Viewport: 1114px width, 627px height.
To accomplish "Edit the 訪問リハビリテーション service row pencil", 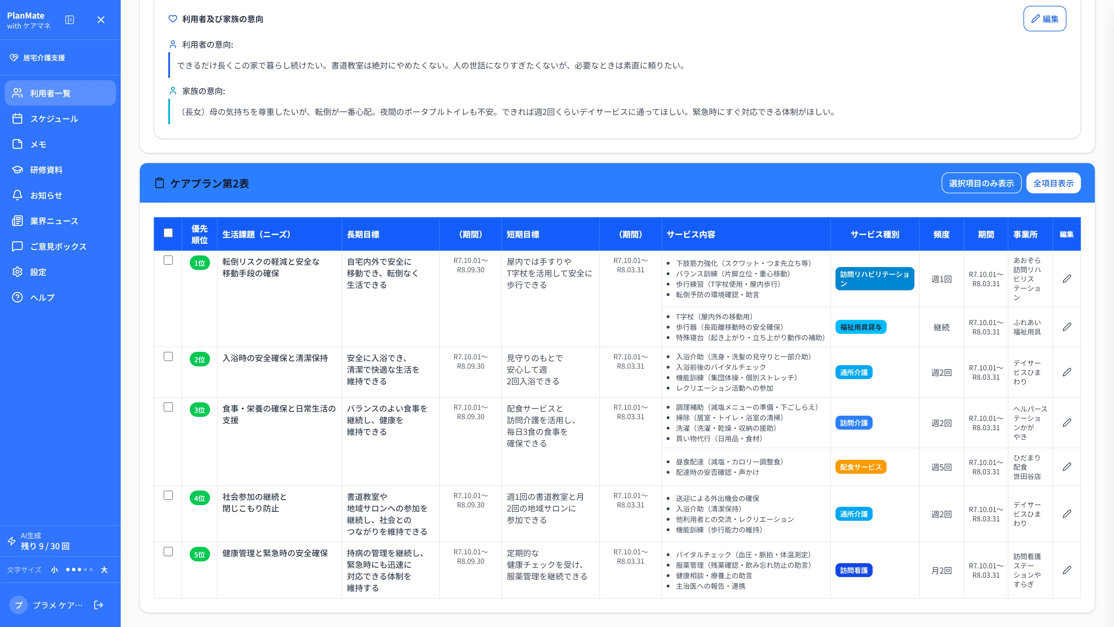I will click(1067, 279).
